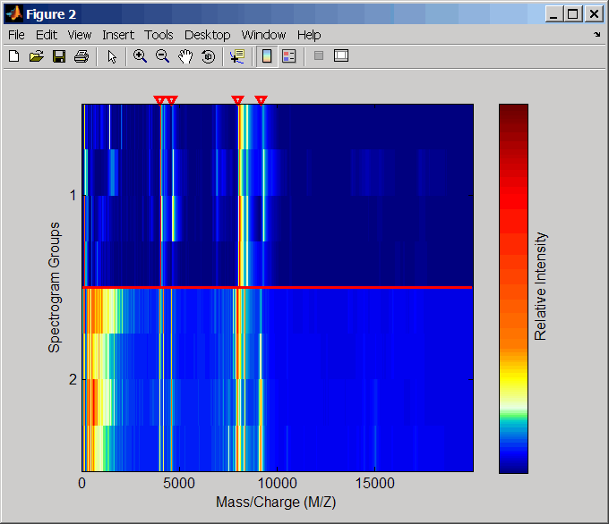Click the New Figure icon
This screenshot has width=609, height=524.
[13, 56]
